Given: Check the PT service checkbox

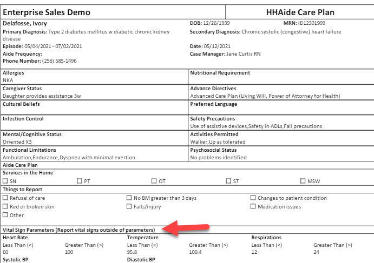Looking at the screenshot, I should 80,181.
